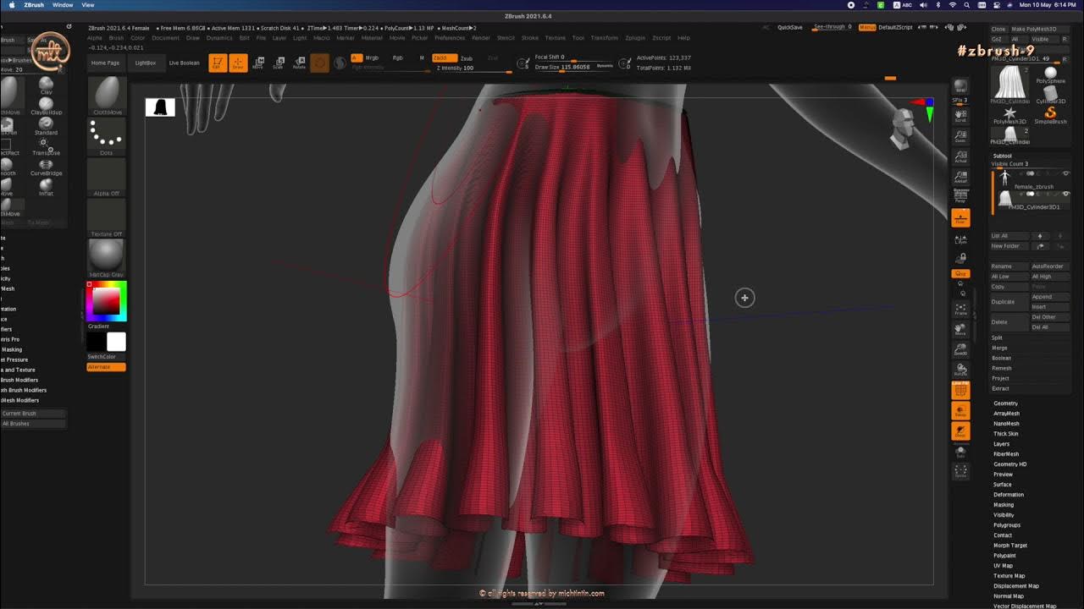Open the Alpha Off selector
Viewport: 1084px width, 609px height.
click(107, 177)
